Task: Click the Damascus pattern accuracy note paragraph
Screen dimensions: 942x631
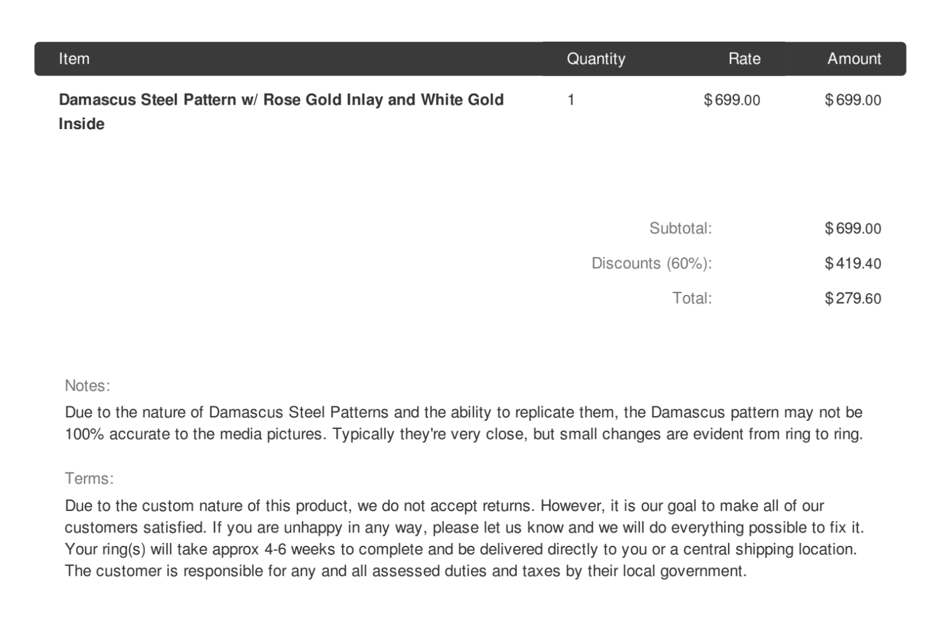Action: 463,423
